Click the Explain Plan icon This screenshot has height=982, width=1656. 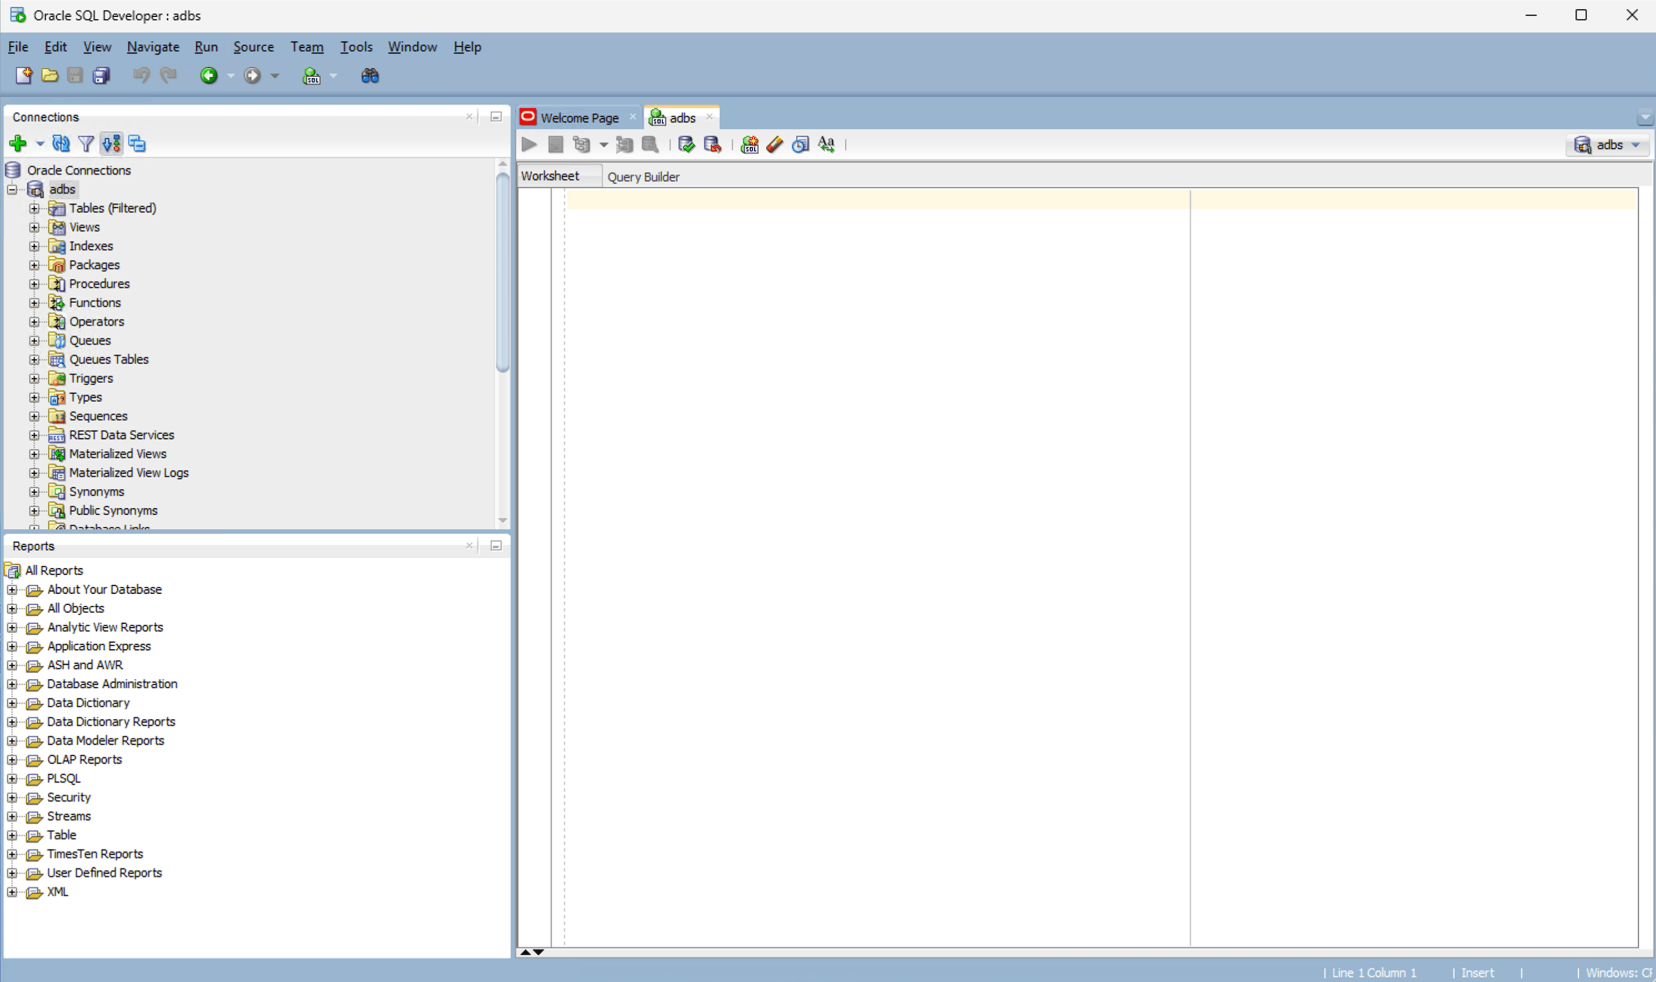[581, 144]
